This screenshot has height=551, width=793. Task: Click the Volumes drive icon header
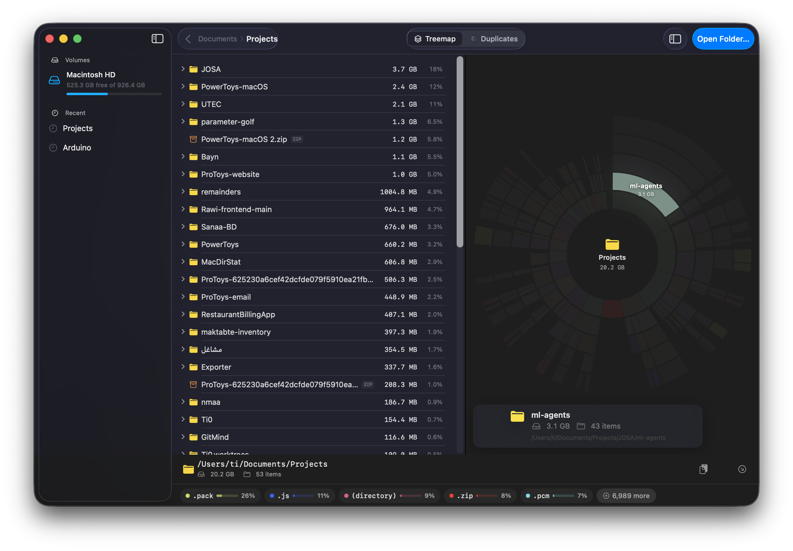(x=55, y=60)
